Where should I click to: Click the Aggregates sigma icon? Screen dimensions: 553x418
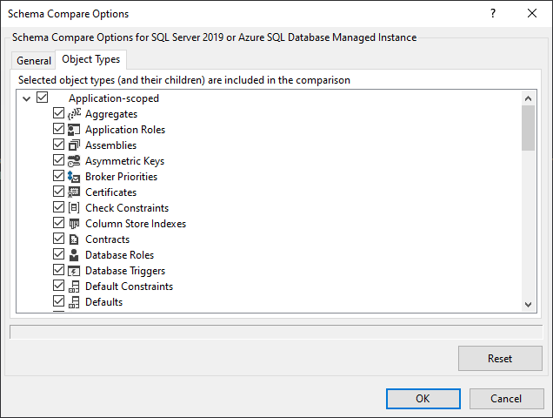point(74,114)
